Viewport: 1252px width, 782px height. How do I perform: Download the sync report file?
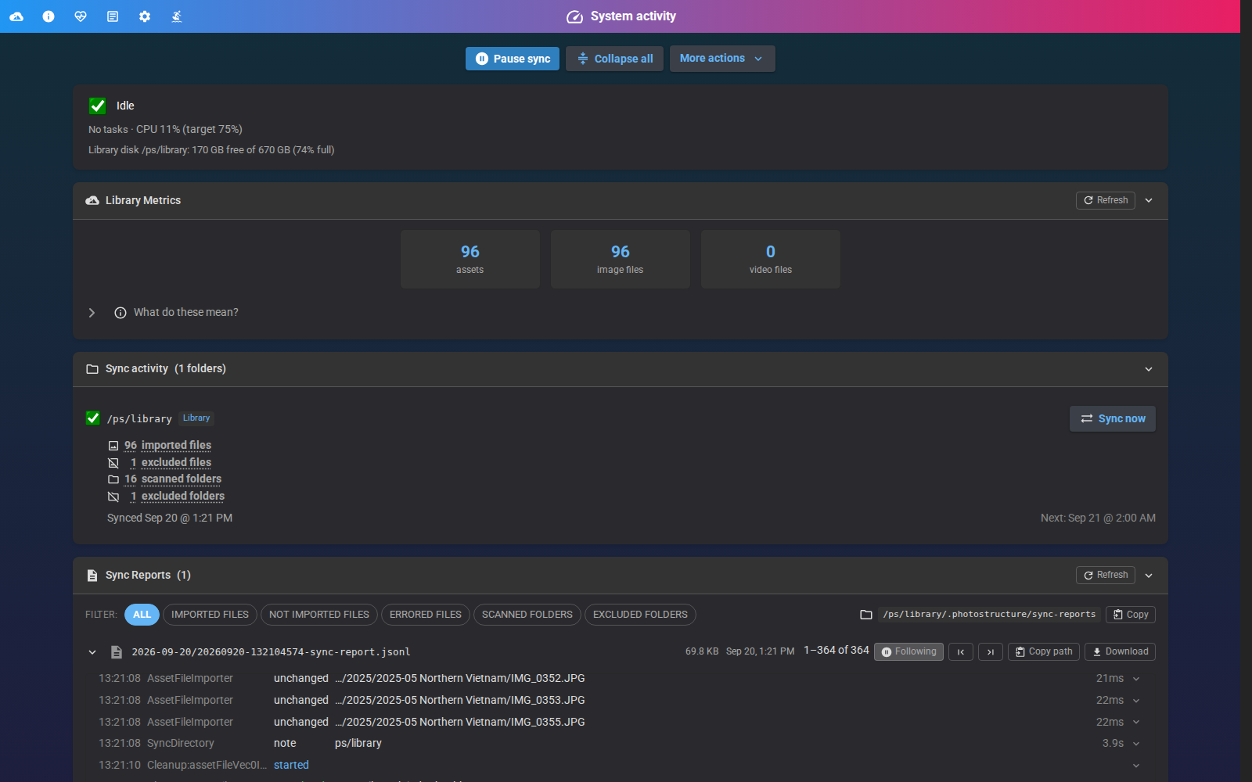click(x=1120, y=651)
